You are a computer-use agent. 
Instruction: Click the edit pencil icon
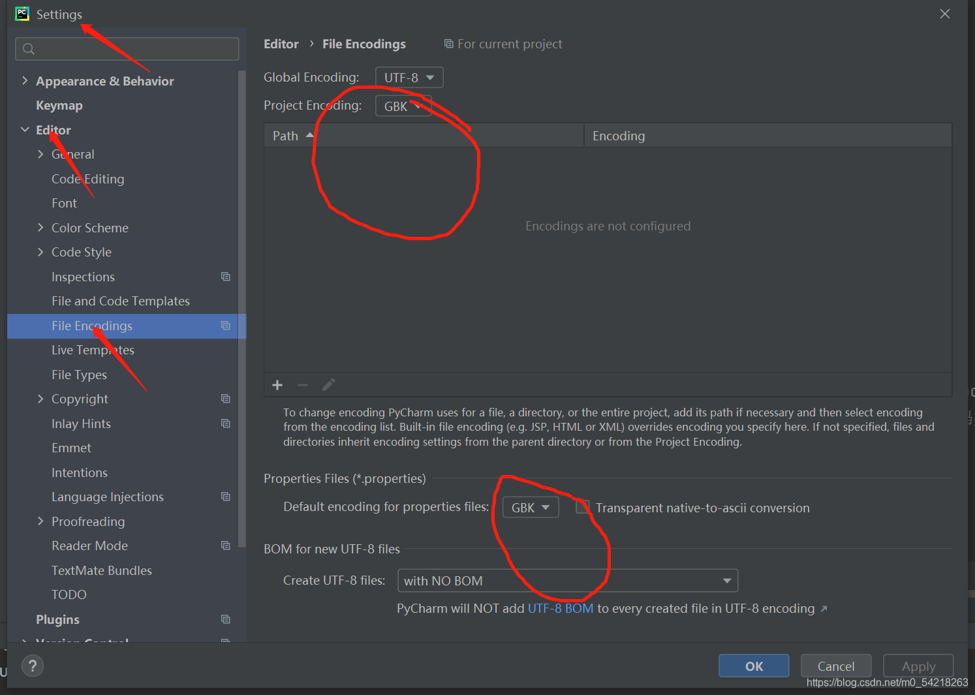tap(329, 385)
